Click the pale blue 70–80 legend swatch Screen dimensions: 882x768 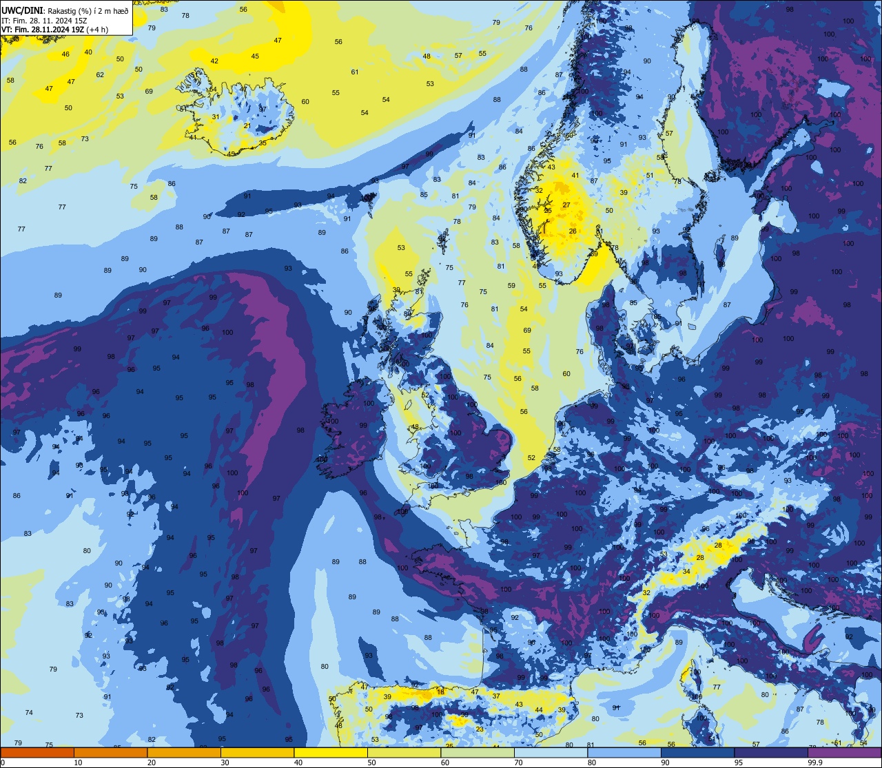[x=551, y=752]
